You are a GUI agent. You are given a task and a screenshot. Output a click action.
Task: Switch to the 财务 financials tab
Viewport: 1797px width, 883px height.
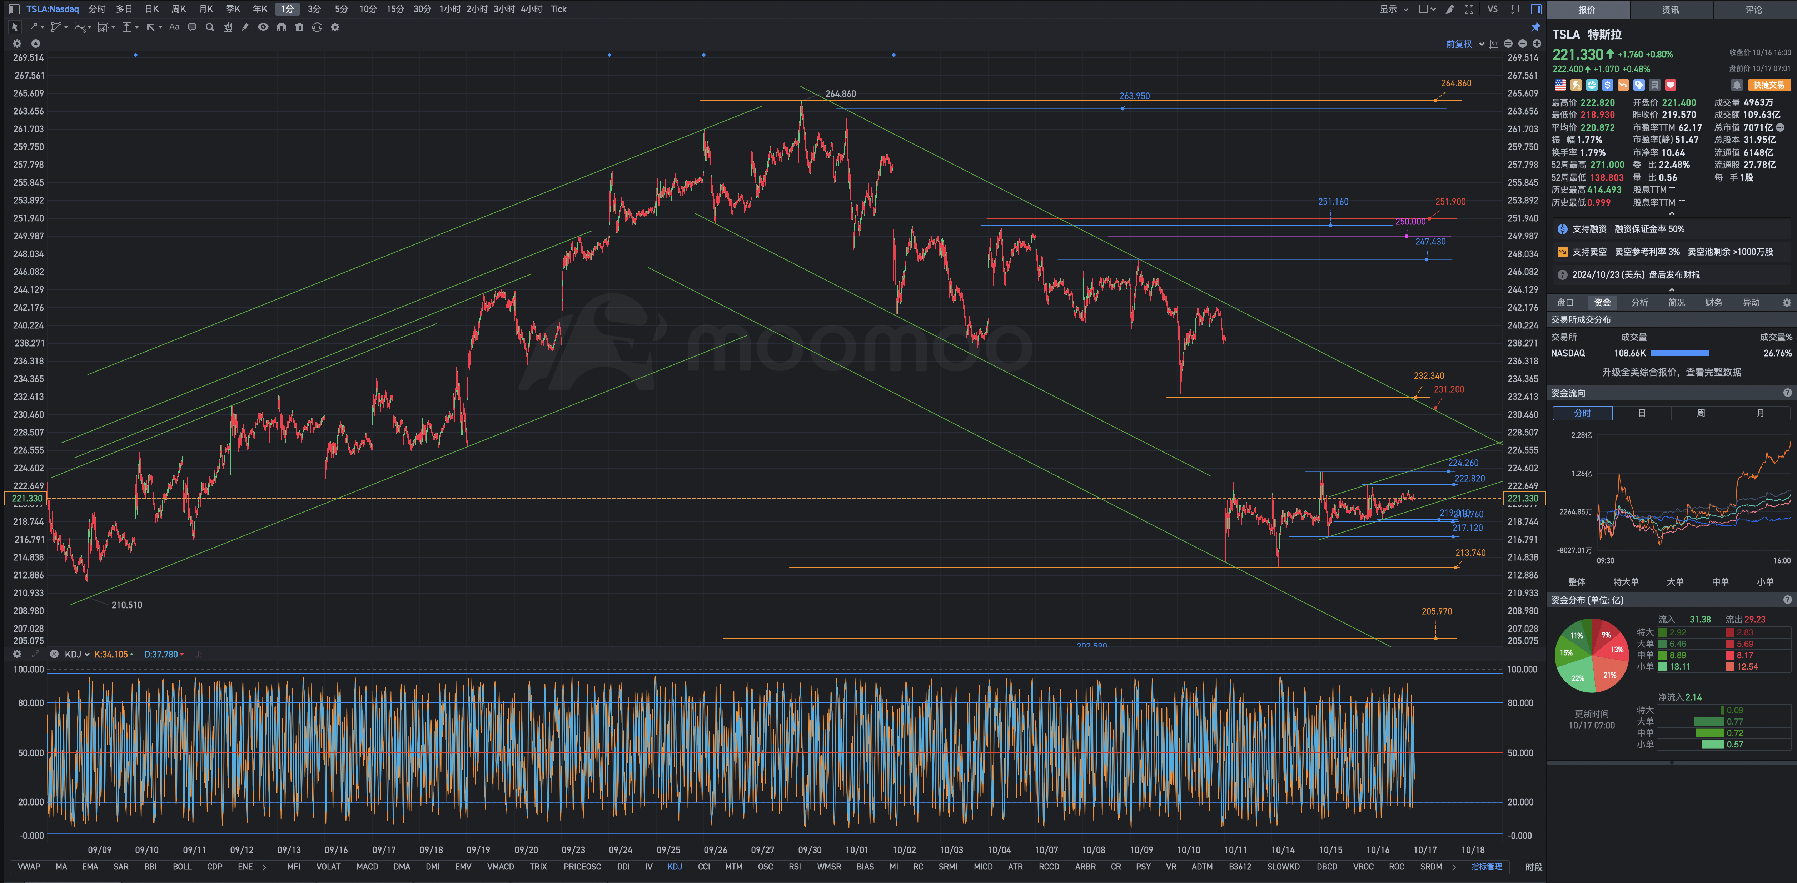pos(1713,302)
